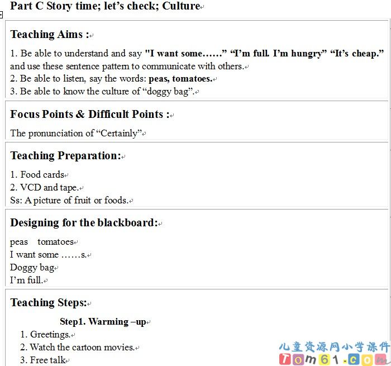The width and height of the screenshot is (391, 366).
Task: Select the "Focus Points & Difficult Points" heading
Action: (x=89, y=115)
